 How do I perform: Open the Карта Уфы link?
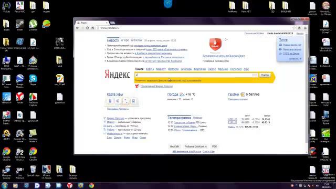(115, 94)
